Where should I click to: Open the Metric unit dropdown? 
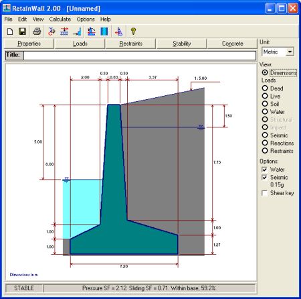tap(290, 52)
